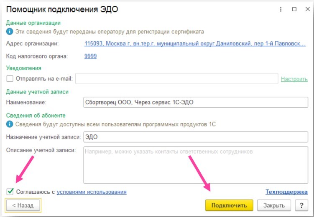The height and width of the screenshot is (217, 314).
Task: Click into the e-mail notification input field
Action: coord(176,78)
